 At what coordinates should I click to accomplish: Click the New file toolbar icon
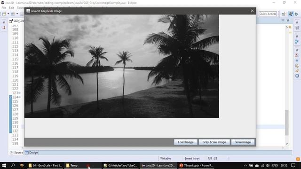(4, 14)
